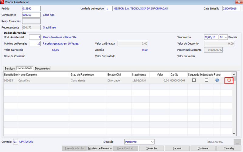Click the Cancelar button
This screenshot has height=152, width=243.
click(229, 148)
